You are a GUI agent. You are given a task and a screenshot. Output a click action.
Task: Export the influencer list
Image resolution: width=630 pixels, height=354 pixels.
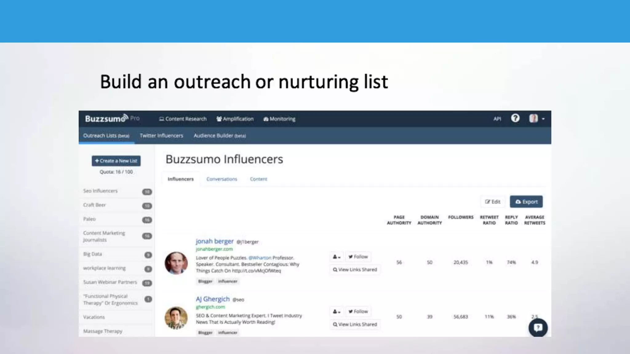(x=526, y=202)
